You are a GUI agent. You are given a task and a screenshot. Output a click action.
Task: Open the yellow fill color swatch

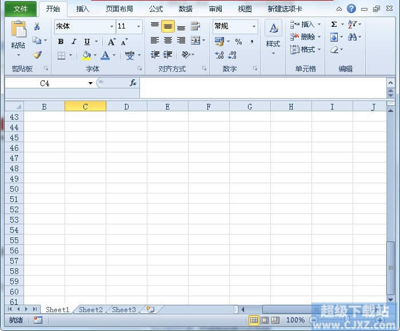pos(86,55)
